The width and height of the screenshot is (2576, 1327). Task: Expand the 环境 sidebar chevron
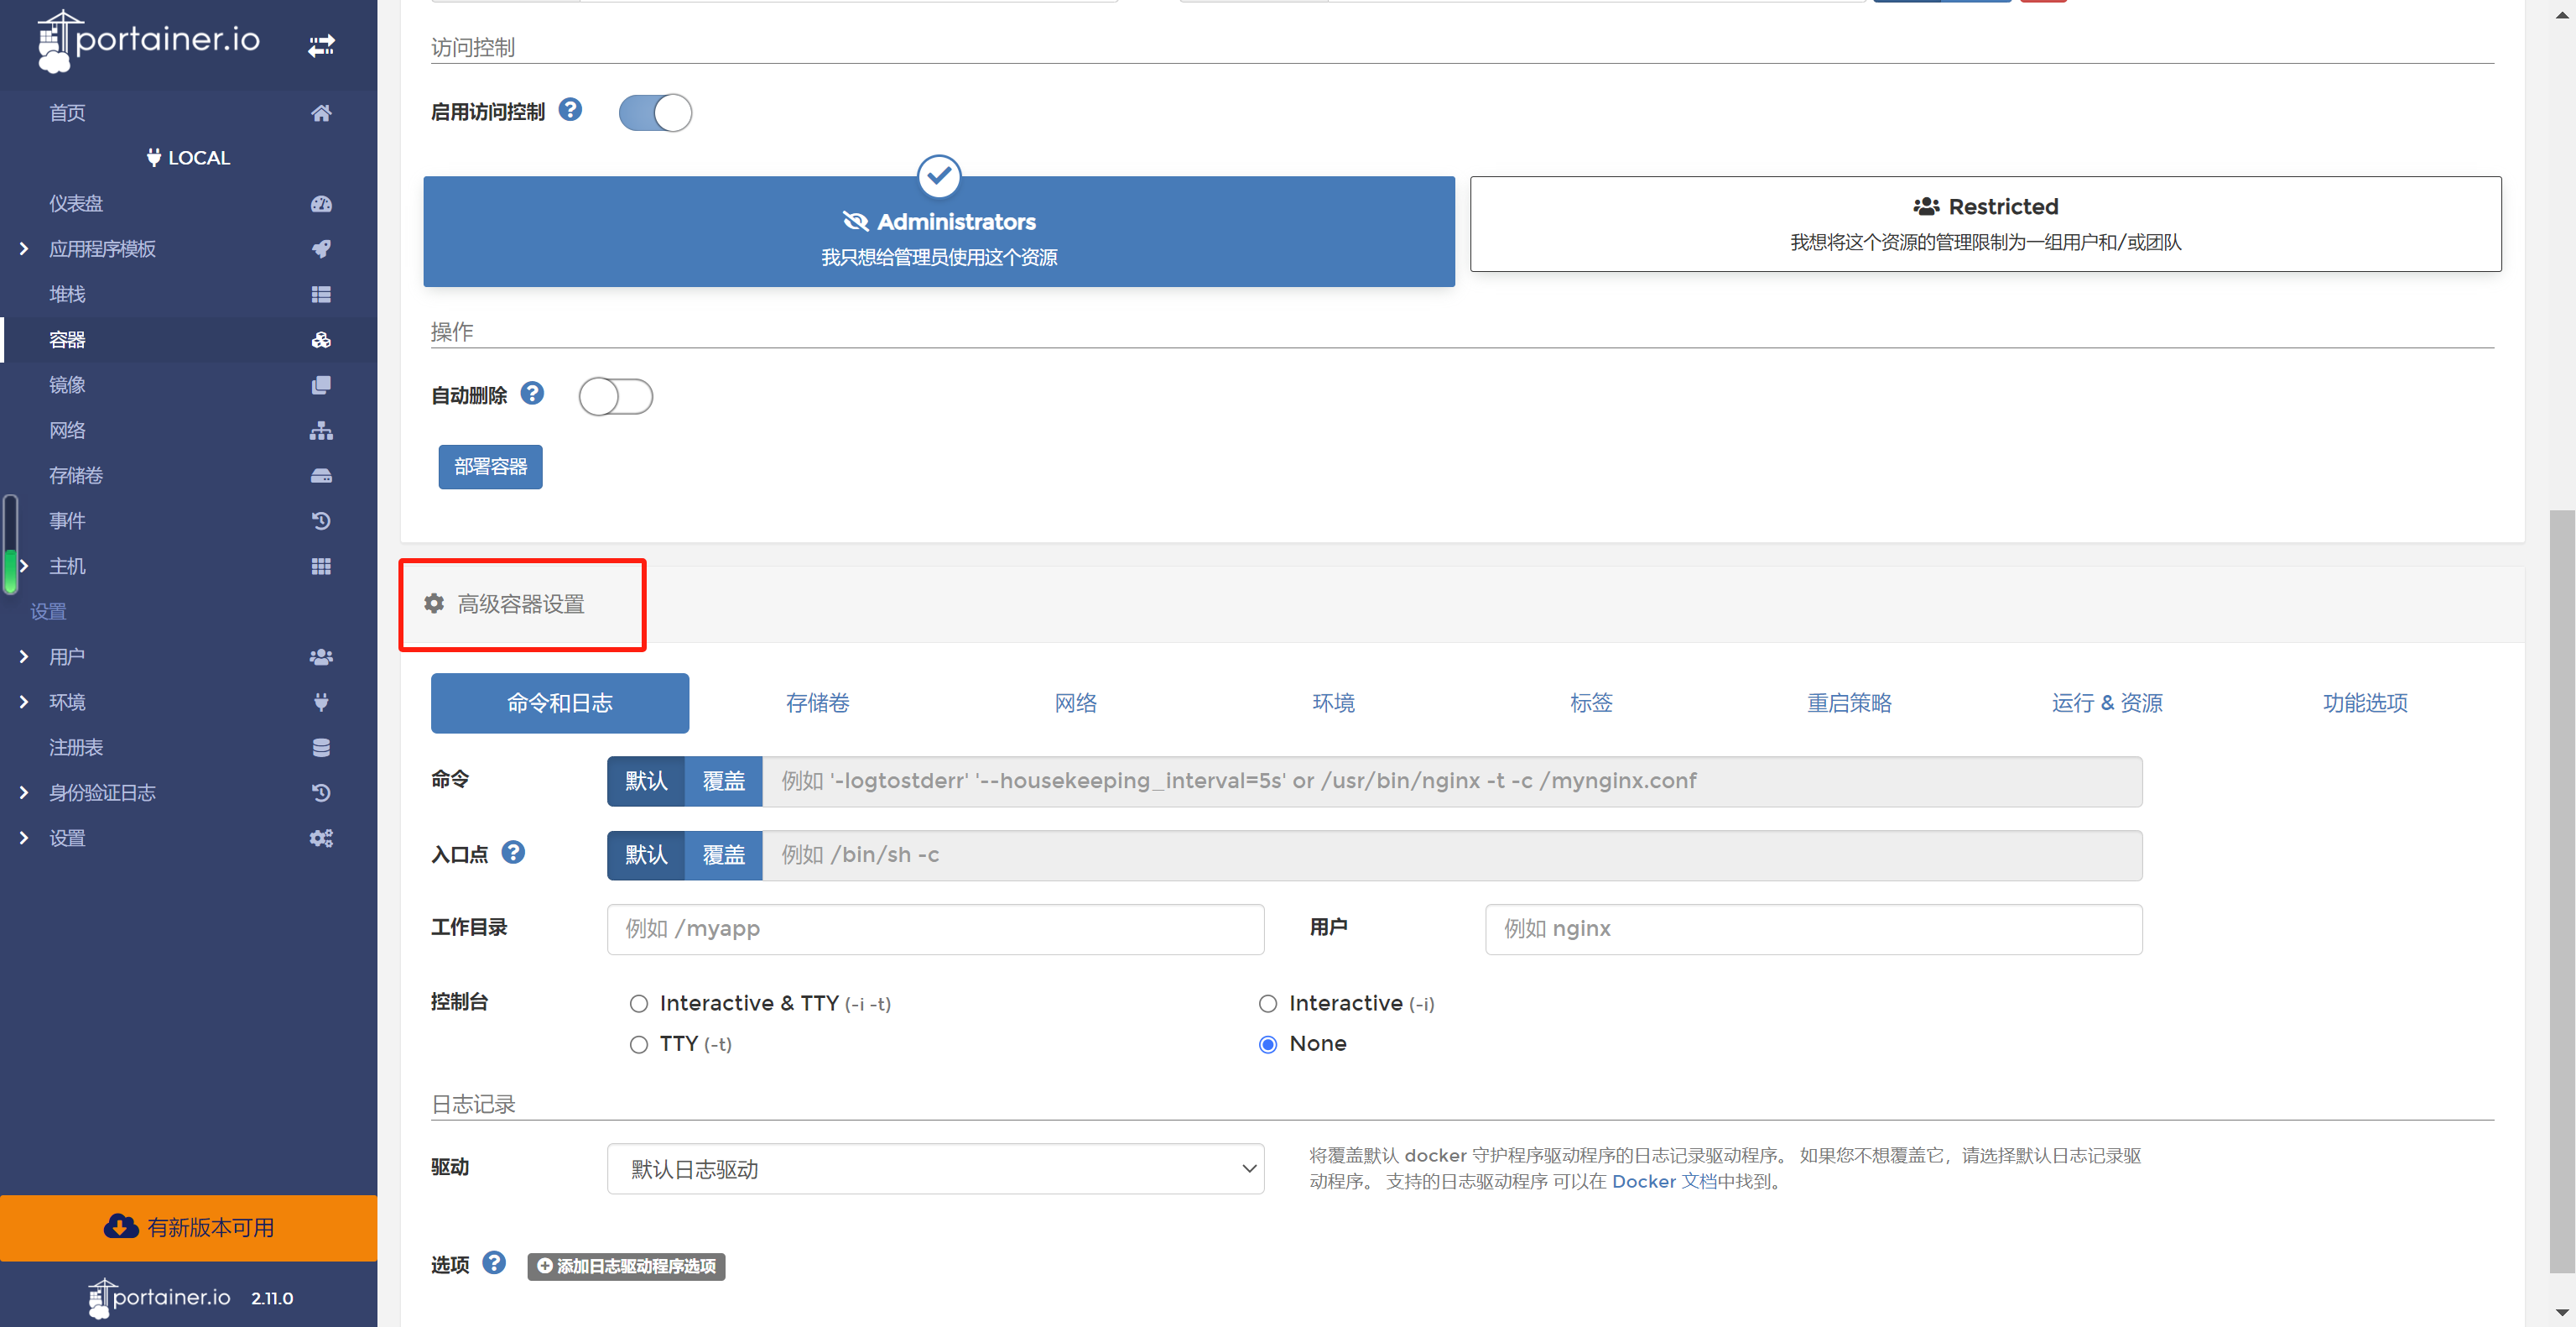pyautogui.click(x=24, y=703)
